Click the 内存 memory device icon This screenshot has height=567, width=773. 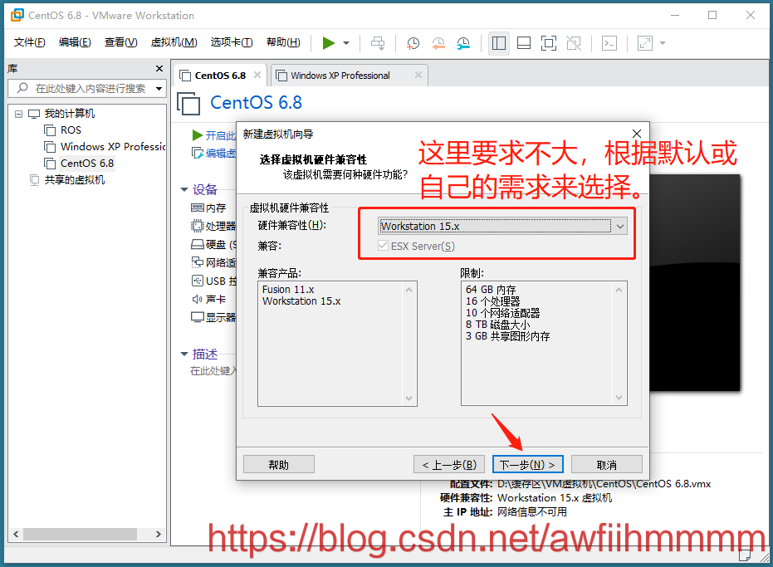[x=198, y=208]
